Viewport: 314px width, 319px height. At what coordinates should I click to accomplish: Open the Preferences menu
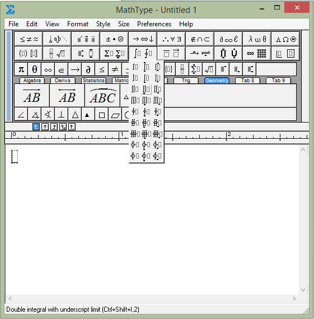coord(154,24)
